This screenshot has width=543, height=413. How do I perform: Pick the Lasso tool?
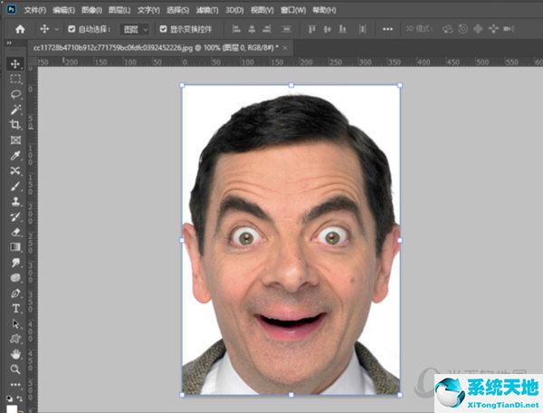(15, 94)
